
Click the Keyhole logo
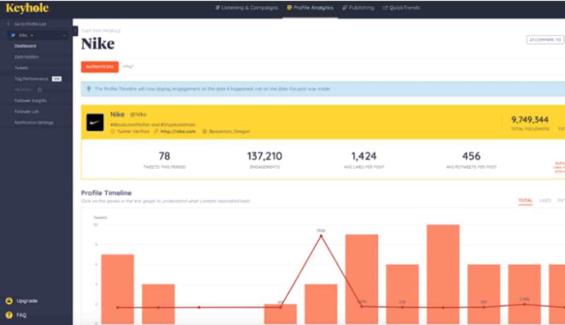pyautogui.click(x=28, y=8)
